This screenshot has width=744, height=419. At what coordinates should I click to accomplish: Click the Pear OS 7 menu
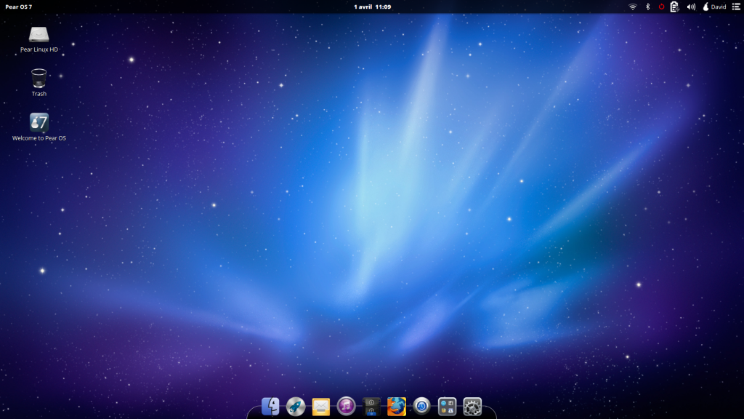point(19,7)
